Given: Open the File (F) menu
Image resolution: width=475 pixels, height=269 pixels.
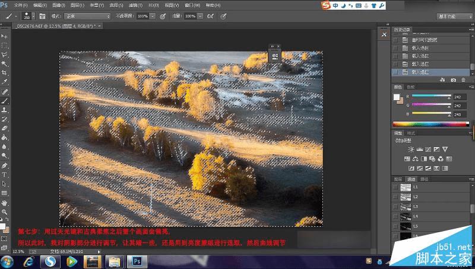Looking at the screenshot, I should [x=21, y=5].
